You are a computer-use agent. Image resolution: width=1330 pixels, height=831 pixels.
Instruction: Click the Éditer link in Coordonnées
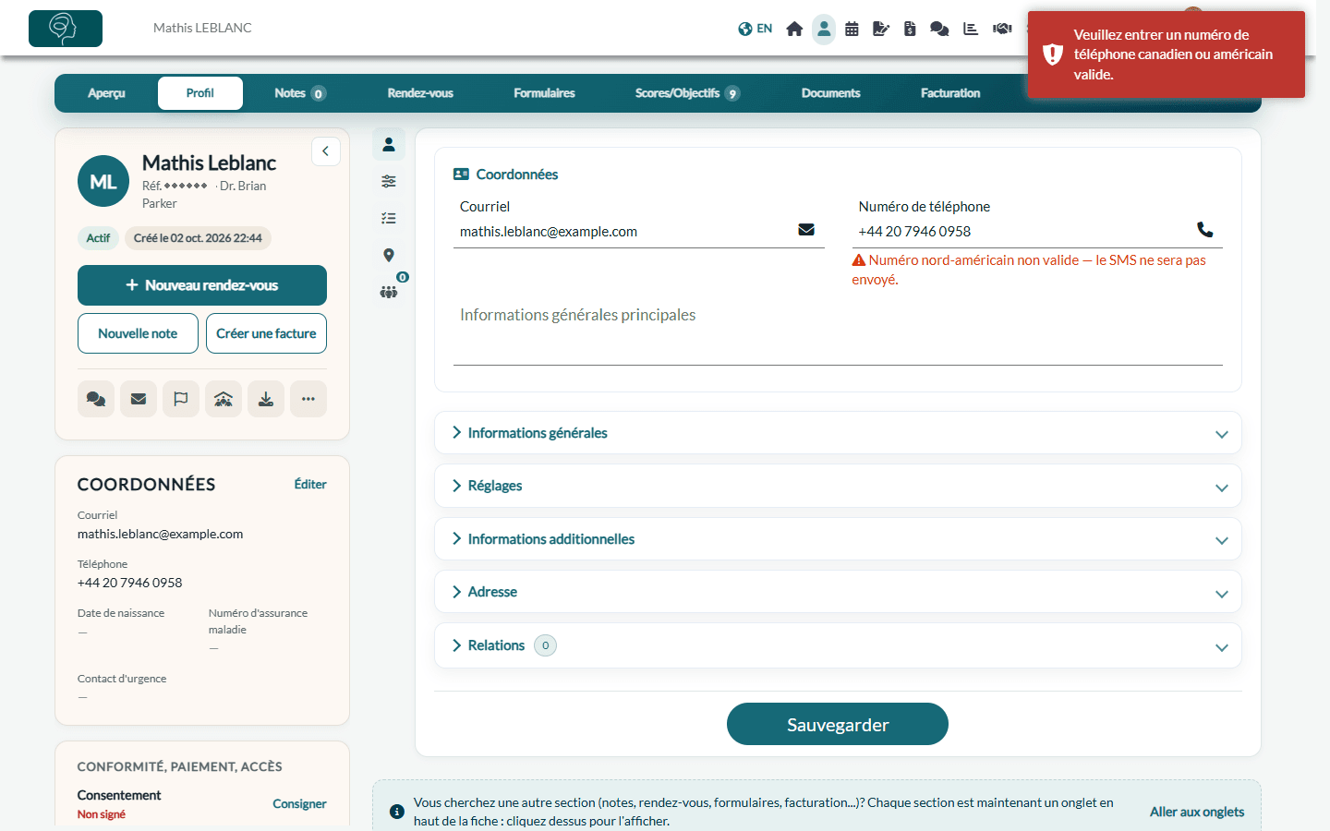pos(310,484)
